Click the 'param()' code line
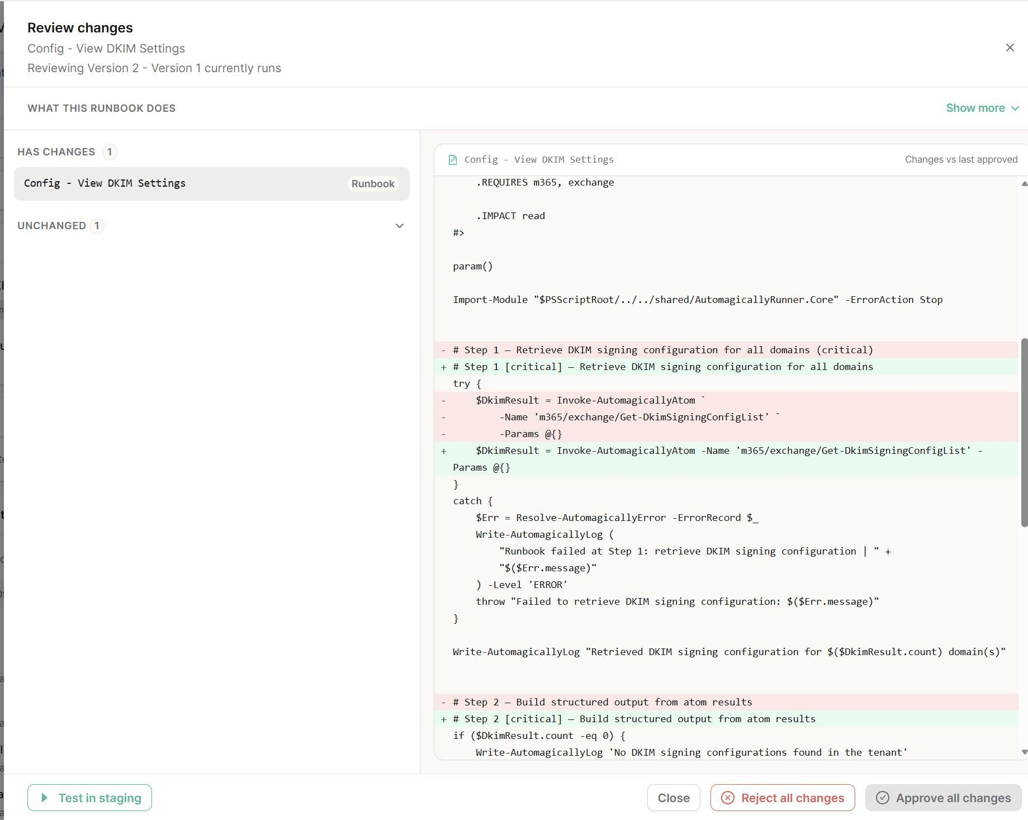1028x820 pixels. pyautogui.click(x=473, y=266)
